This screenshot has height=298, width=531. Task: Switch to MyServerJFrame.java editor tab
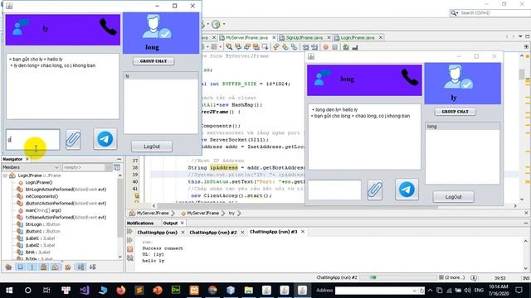tap(247, 37)
